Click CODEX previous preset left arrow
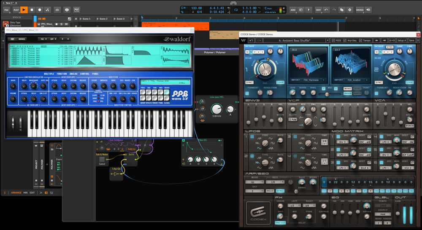This screenshot has width=422, height=230. [x=377, y=41]
